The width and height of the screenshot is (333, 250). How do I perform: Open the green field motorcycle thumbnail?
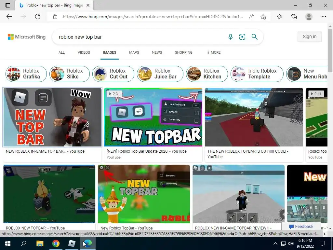(x=49, y=194)
